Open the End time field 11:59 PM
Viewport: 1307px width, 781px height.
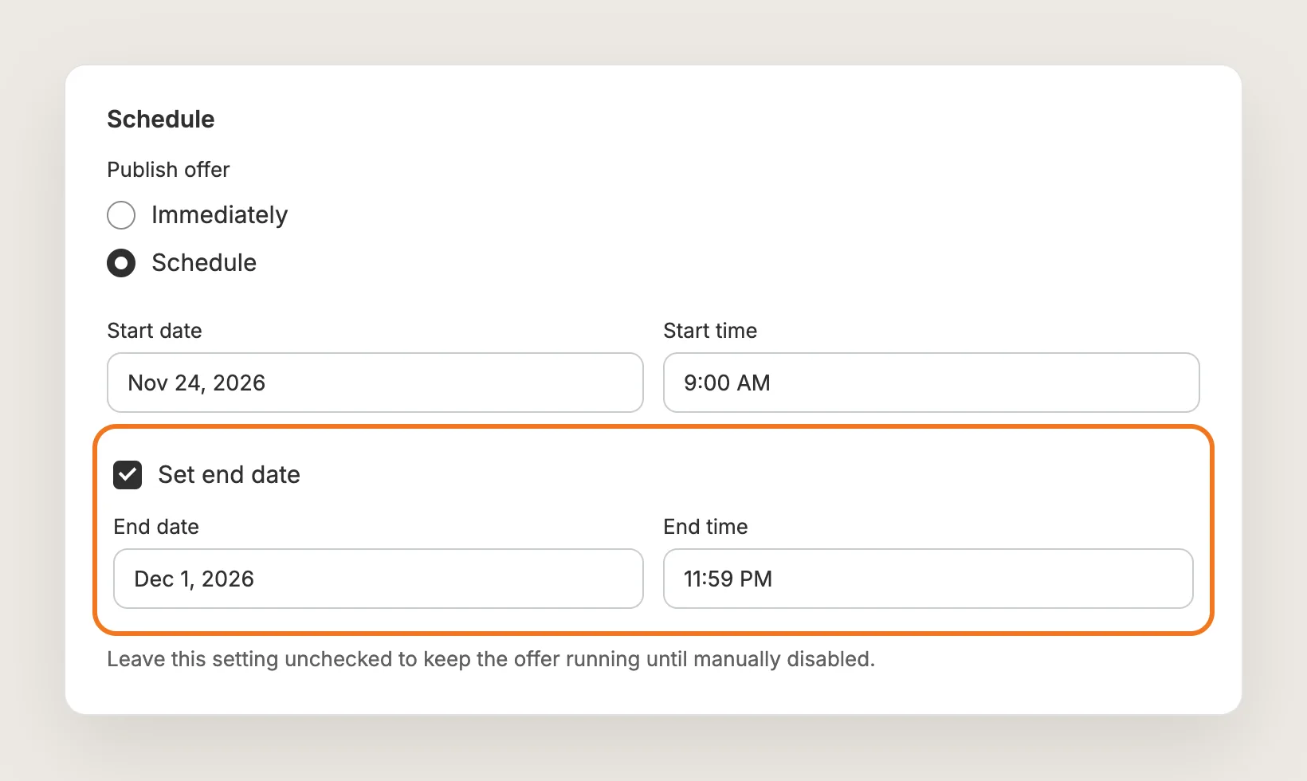[x=928, y=579]
